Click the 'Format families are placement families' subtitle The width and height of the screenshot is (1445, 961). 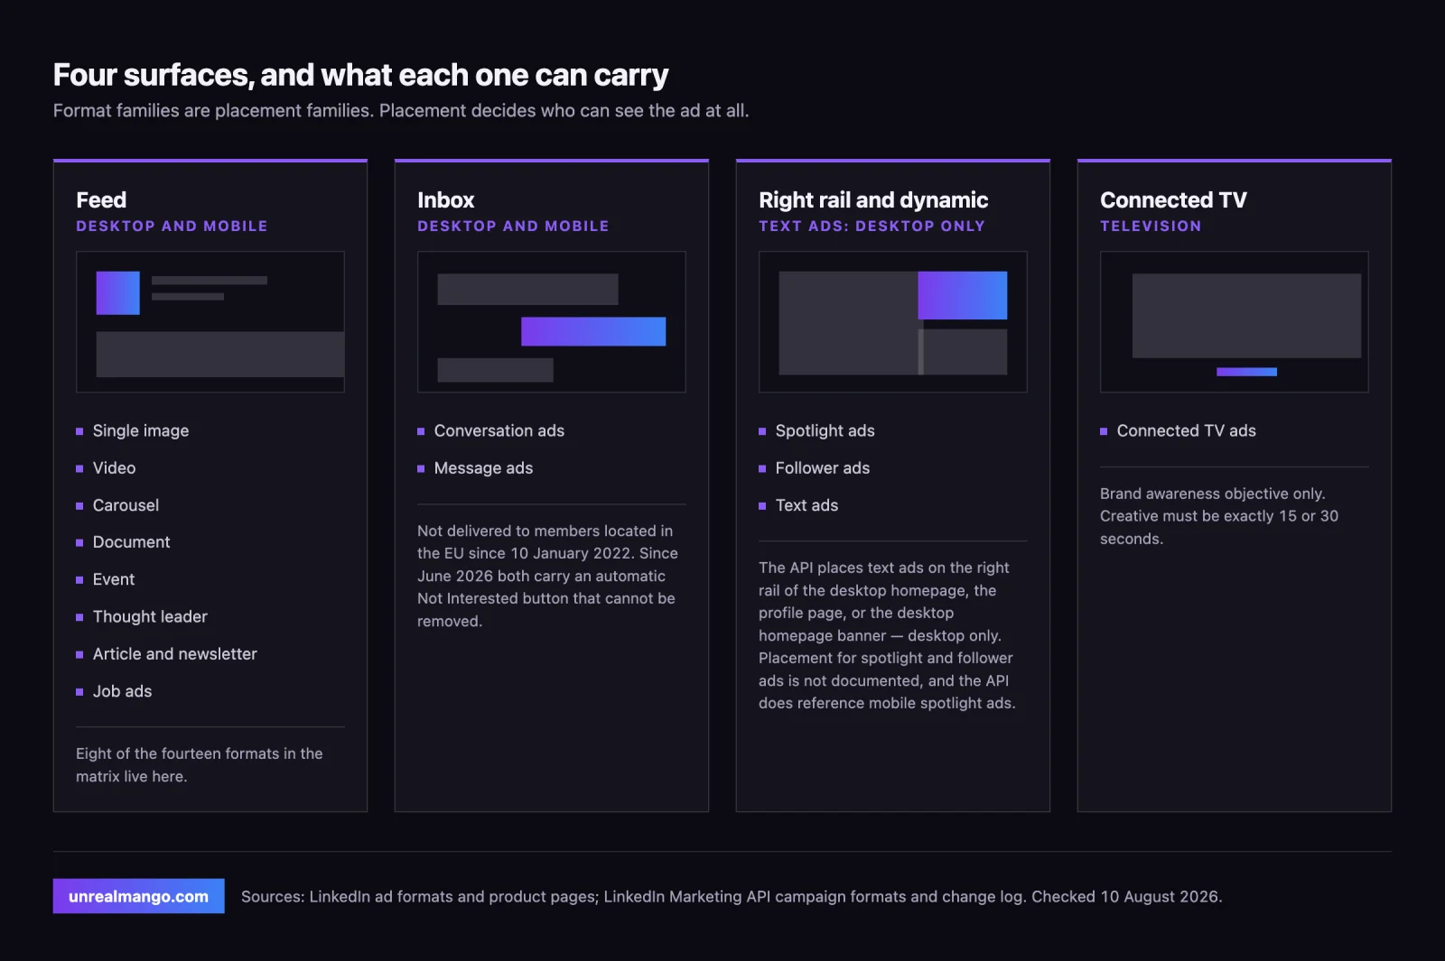[401, 111]
